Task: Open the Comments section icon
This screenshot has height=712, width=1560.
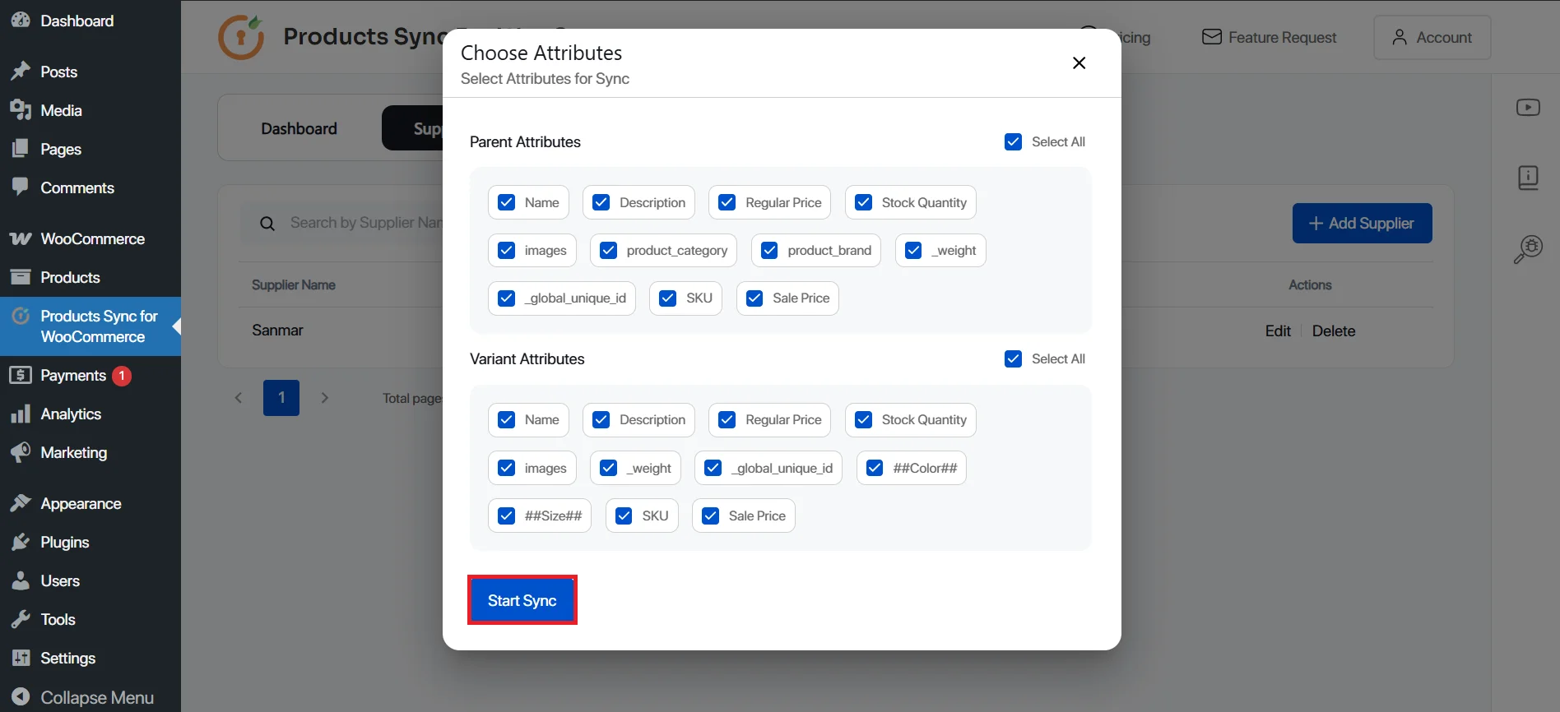Action: click(x=21, y=187)
